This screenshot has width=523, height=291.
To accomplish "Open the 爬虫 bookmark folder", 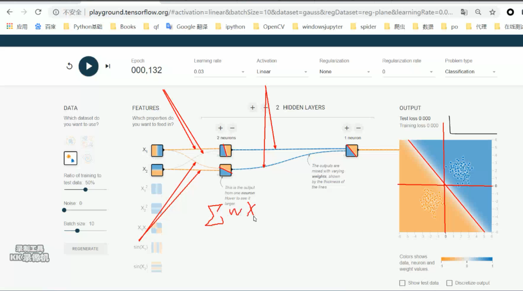I will click(x=395, y=27).
